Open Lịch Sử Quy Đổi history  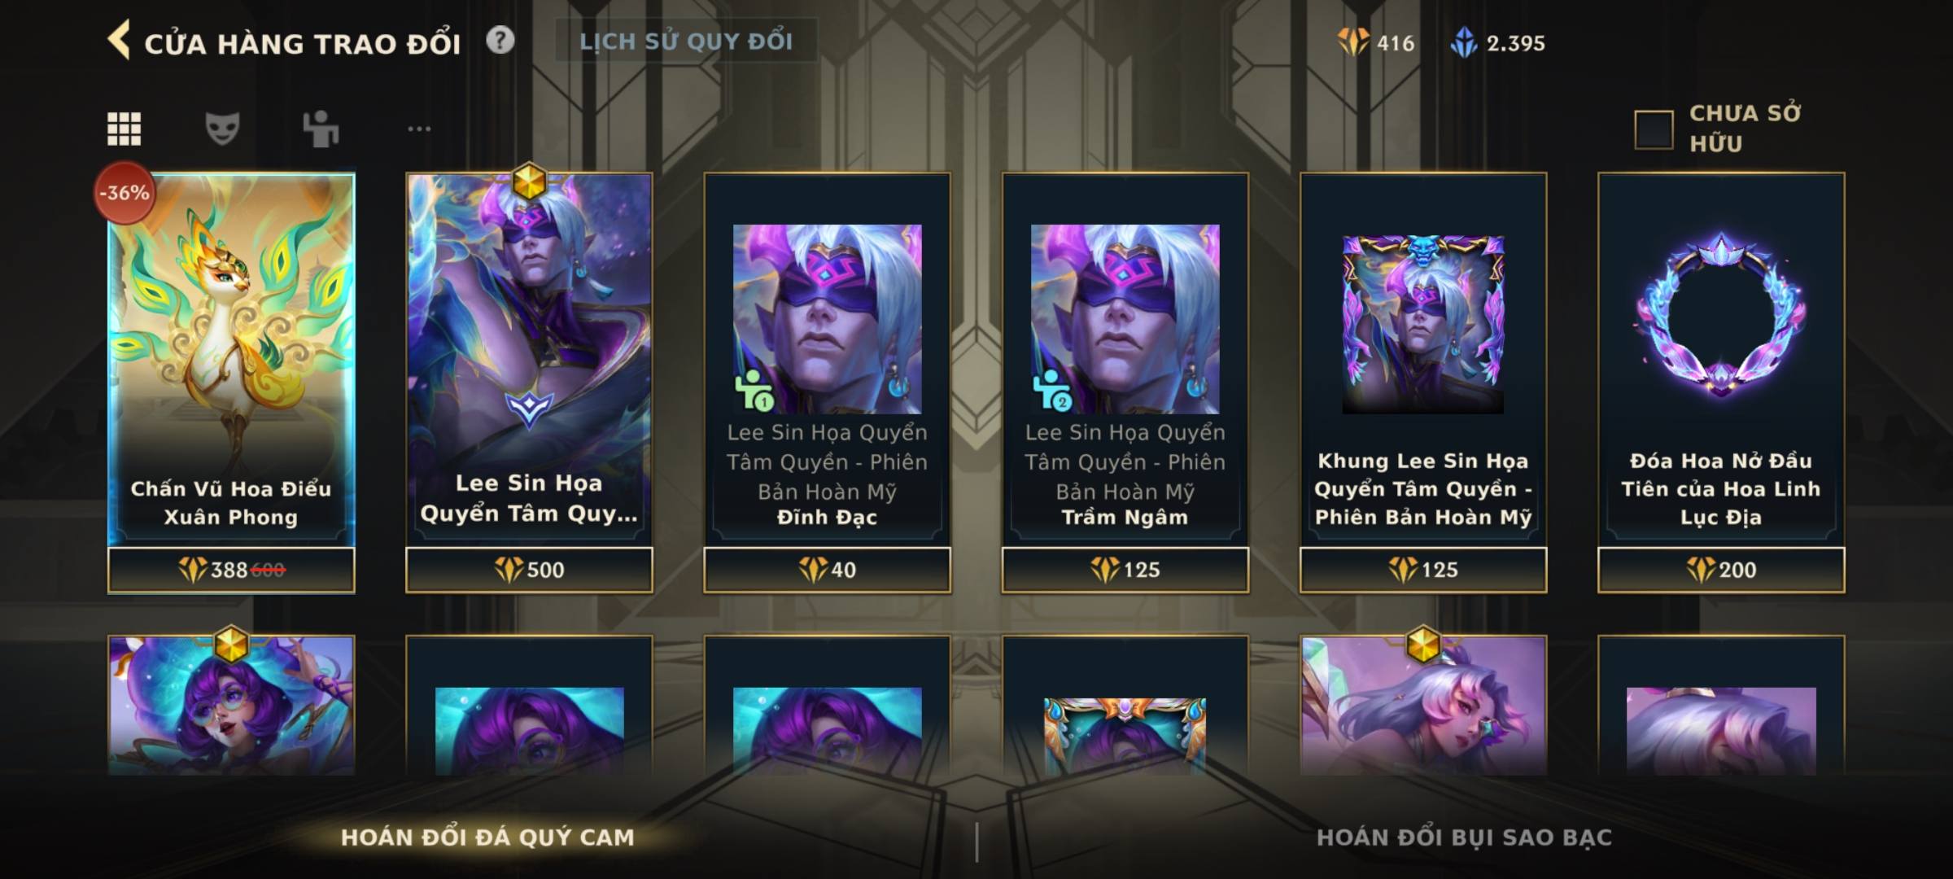tap(686, 41)
